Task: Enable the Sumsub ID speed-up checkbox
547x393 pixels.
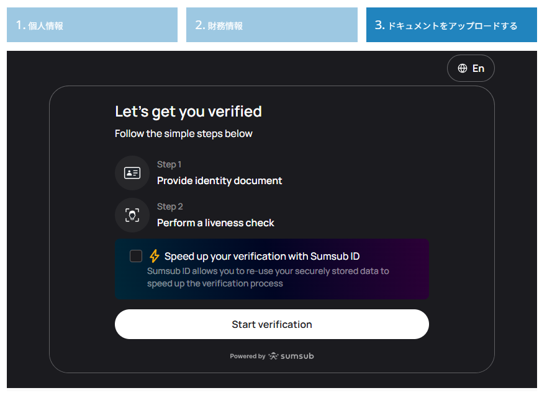Action: (x=136, y=256)
